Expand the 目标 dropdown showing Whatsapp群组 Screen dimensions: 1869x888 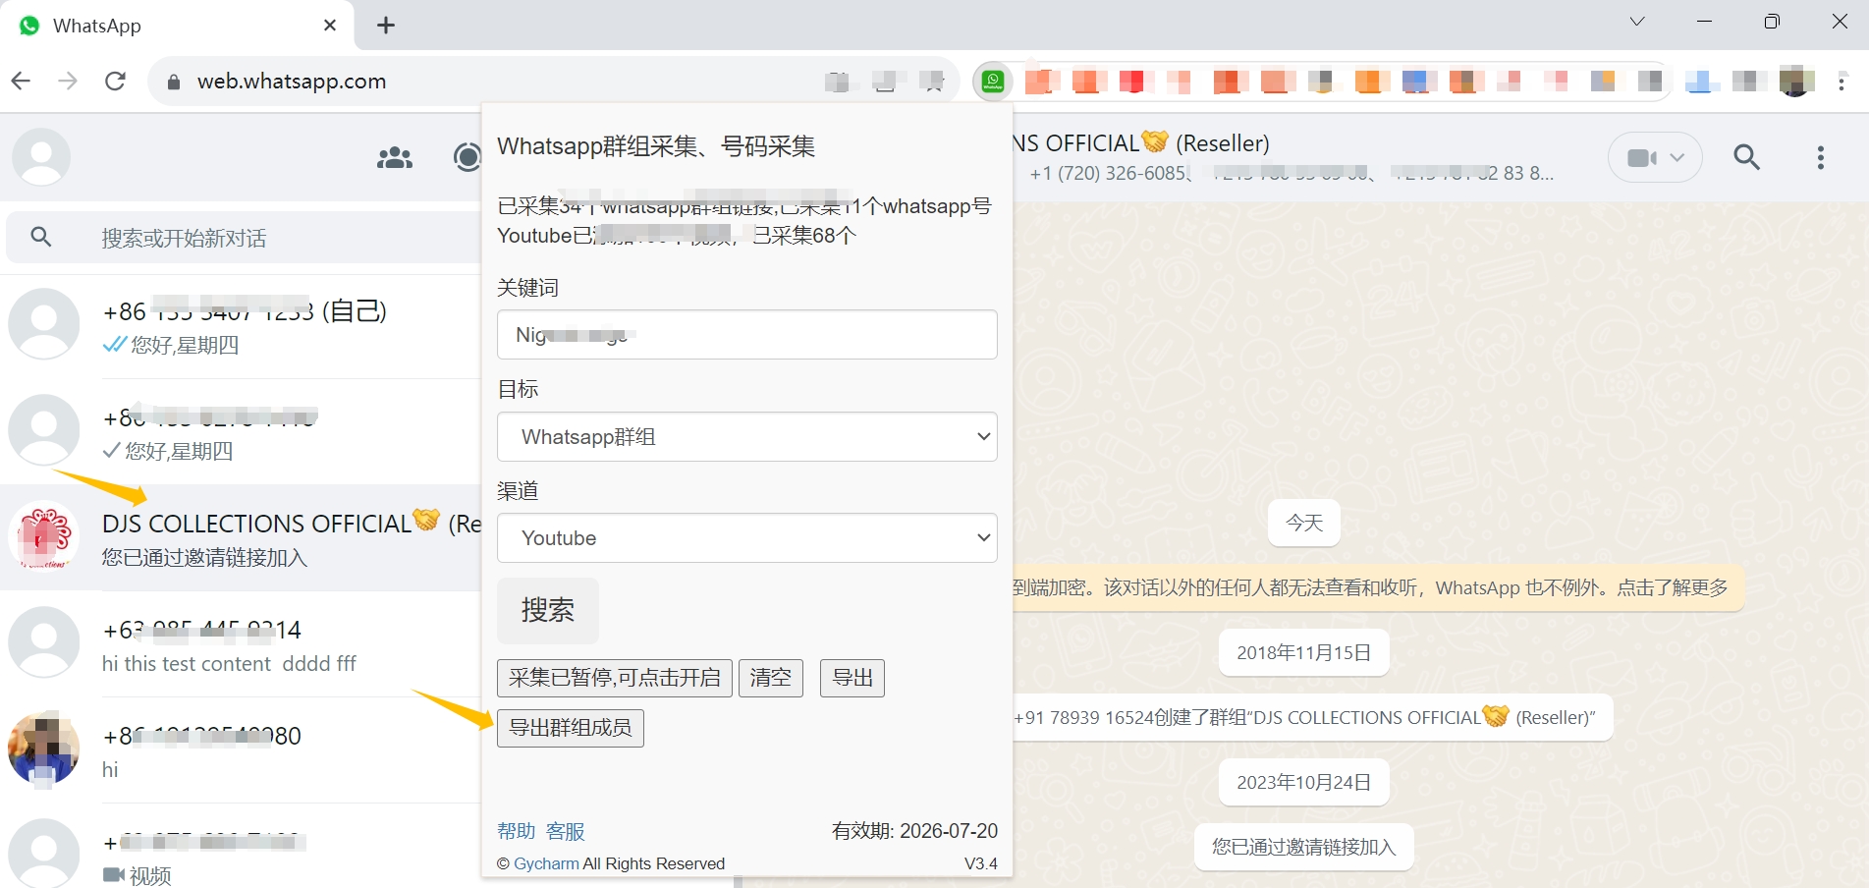[747, 437]
